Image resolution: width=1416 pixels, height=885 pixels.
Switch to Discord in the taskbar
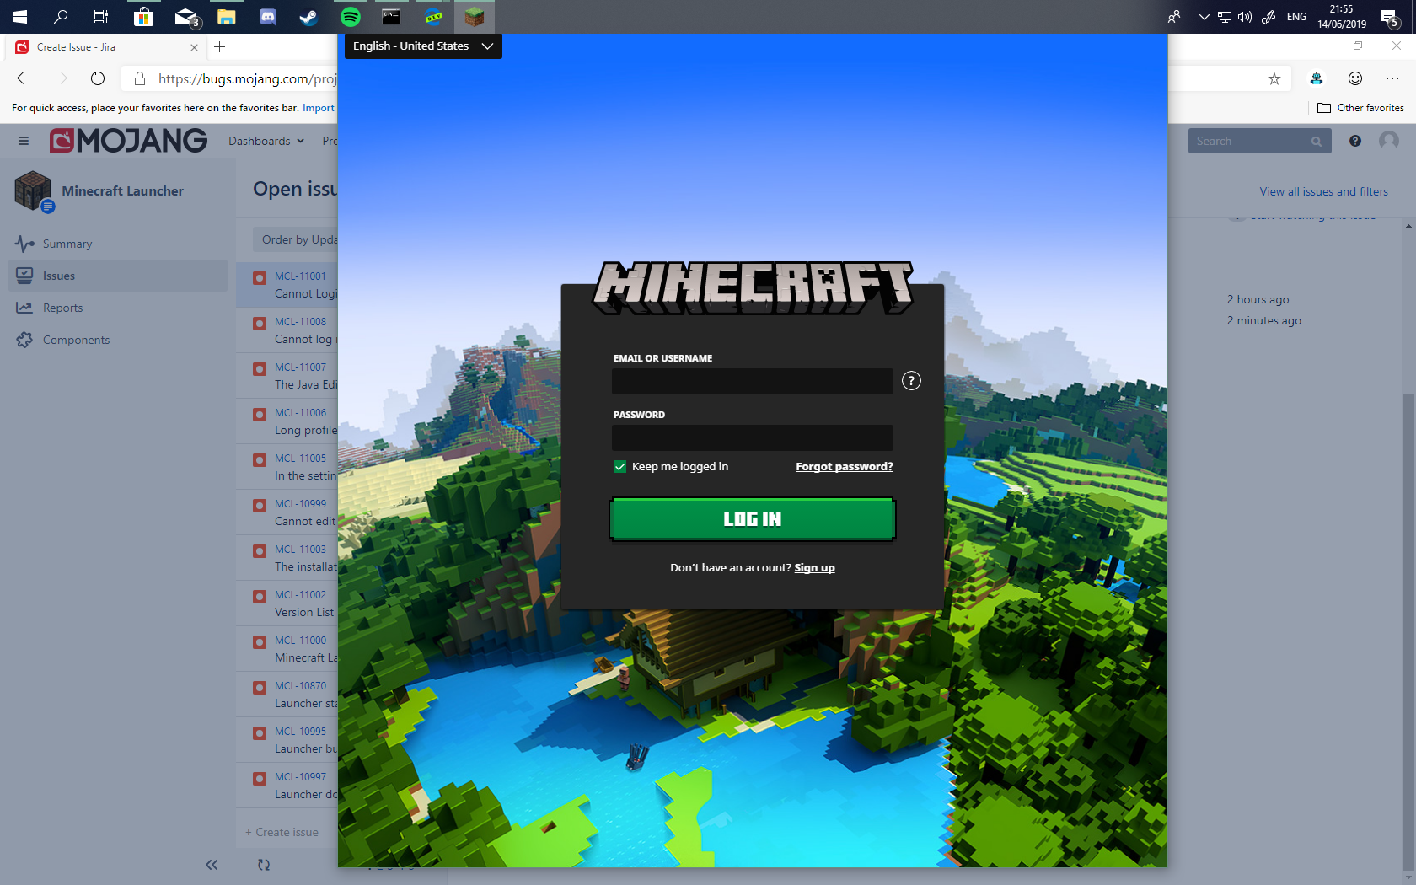tap(268, 17)
